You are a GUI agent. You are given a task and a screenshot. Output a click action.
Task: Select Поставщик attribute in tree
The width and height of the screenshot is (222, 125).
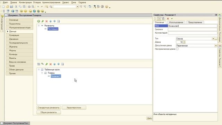coord(53,29)
